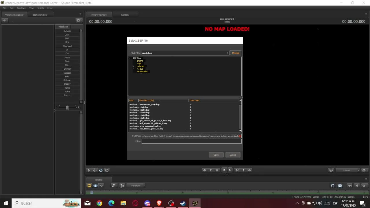Open the Mod Filter workshop dropdown
This screenshot has height=208, width=370.
click(x=185, y=53)
